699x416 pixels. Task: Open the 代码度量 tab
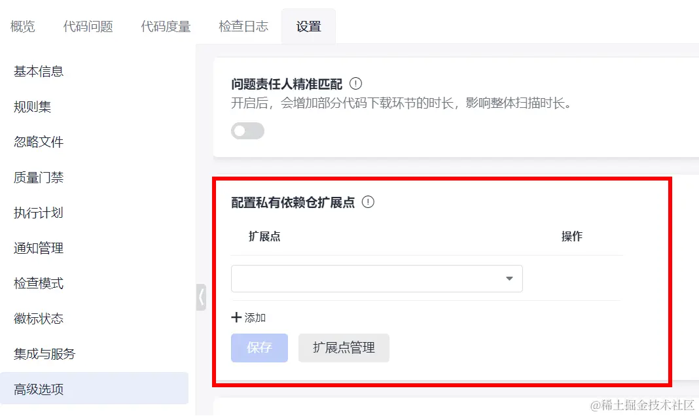pyautogui.click(x=166, y=26)
